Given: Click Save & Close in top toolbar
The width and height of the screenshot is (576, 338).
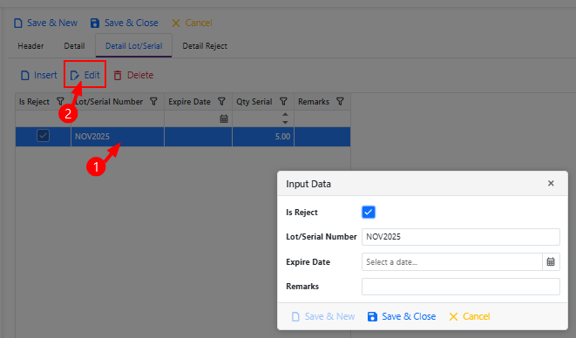Looking at the screenshot, I should [124, 23].
